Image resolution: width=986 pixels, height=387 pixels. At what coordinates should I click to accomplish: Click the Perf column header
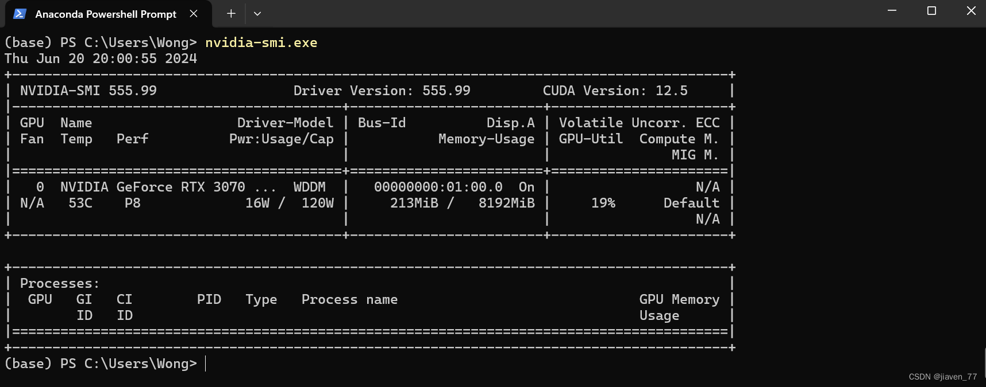[133, 139]
